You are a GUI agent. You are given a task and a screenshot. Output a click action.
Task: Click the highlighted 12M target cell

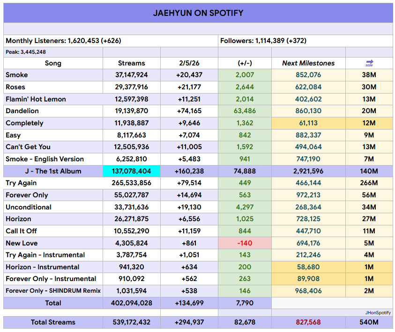coord(369,123)
